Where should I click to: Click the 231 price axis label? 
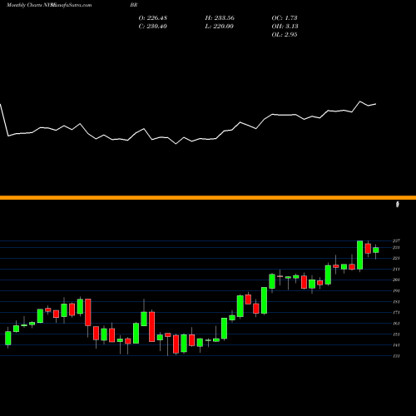click(x=396, y=248)
